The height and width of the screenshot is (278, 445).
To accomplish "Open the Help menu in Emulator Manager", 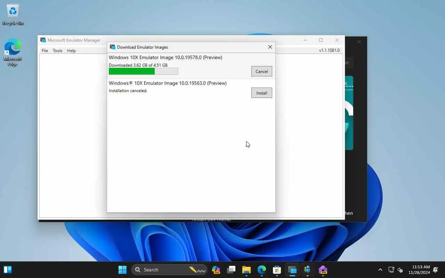I will coord(71,50).
